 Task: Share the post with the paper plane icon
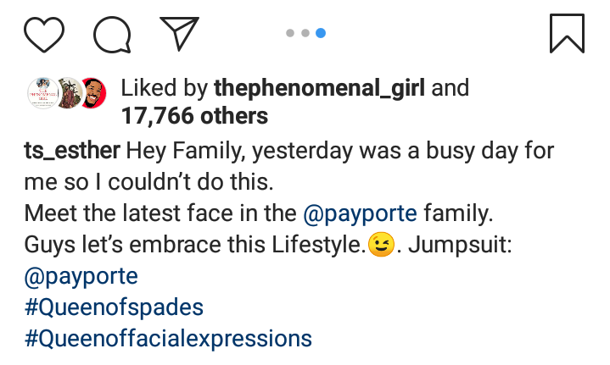(179, 32)
